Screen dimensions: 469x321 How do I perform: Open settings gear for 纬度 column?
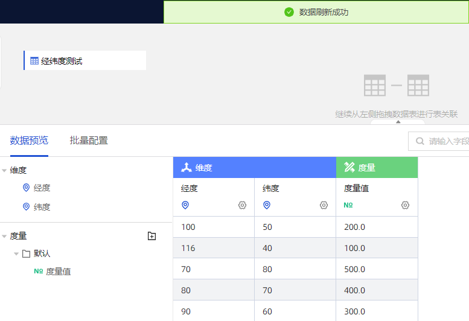point(324,205)
